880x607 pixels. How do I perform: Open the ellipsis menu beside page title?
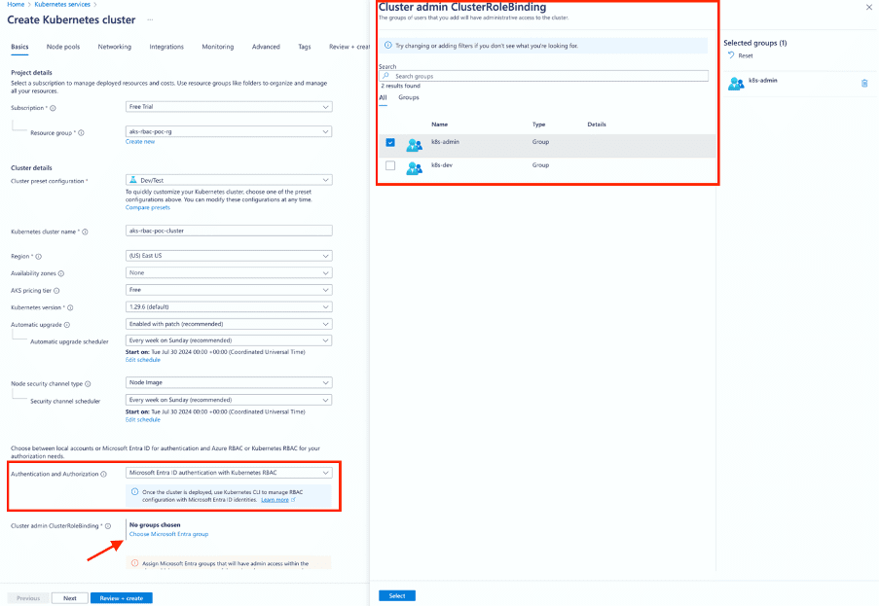click(x=150, y=19)
